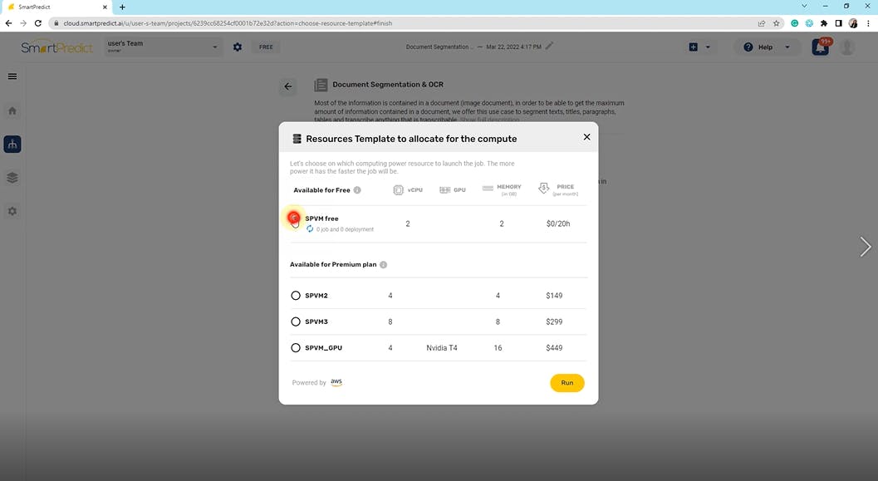
Task: Click the team settings gear icon
Action: (238, 47)
